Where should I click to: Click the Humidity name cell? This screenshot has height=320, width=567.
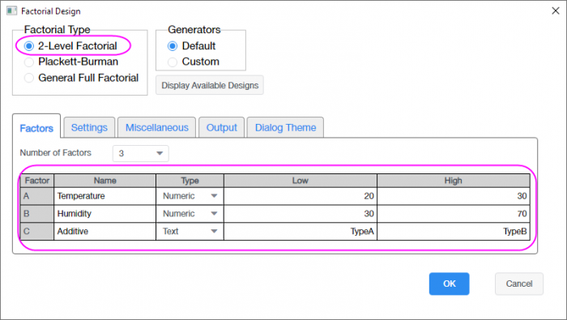(x=104, y=214)
